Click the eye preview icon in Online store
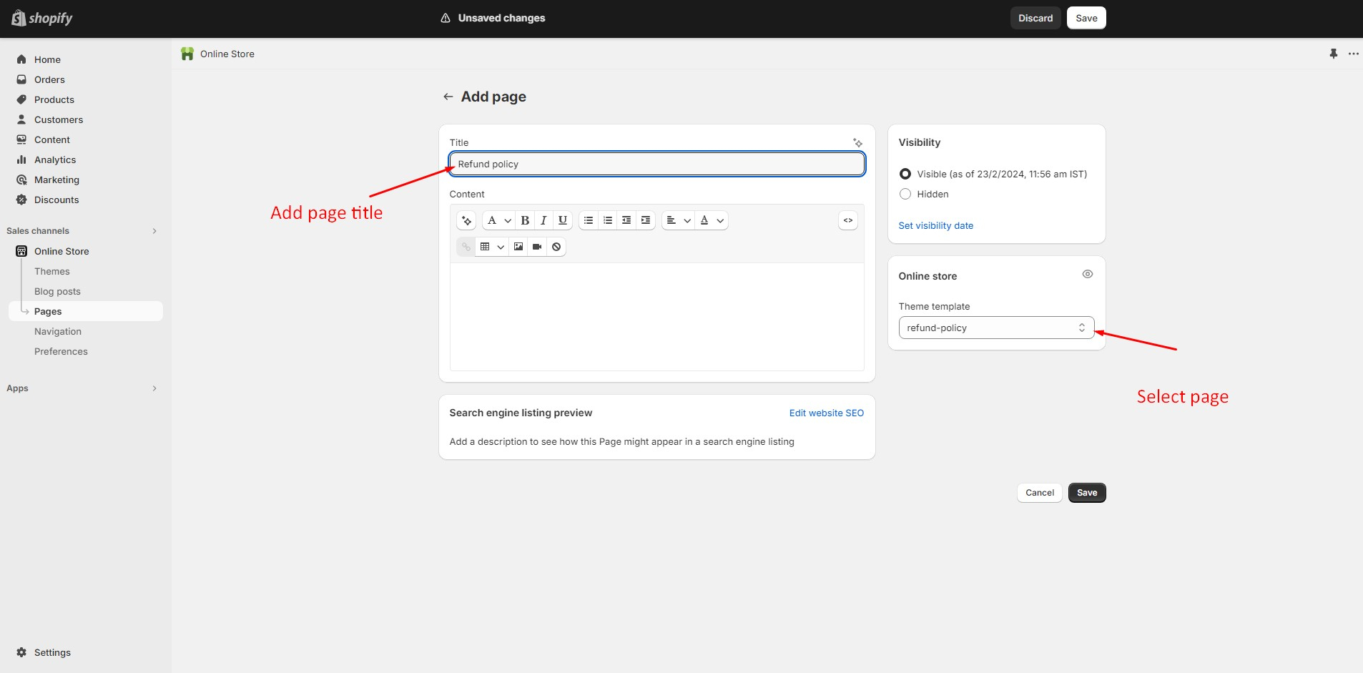The width and height of the screenshot is (1363, 673). coord(1087,275)
